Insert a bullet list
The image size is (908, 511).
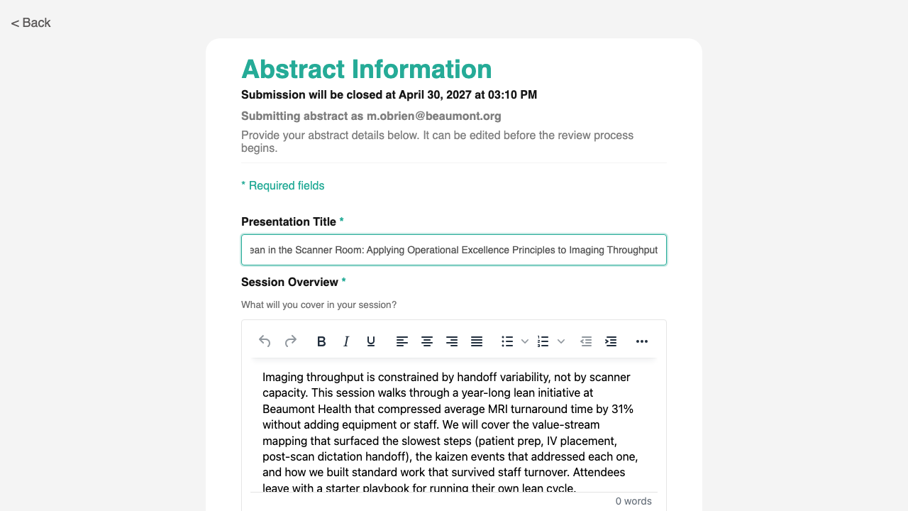(507, 341)
